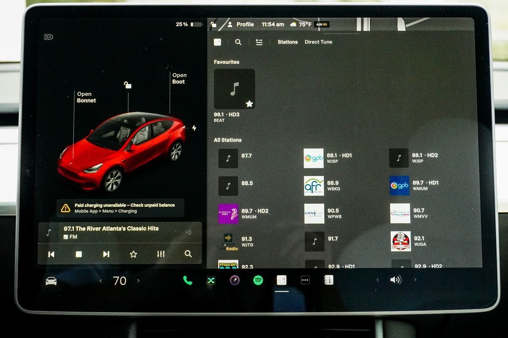
Task: Open the calendar info app in the dock
Action: (x=329, y=280)
